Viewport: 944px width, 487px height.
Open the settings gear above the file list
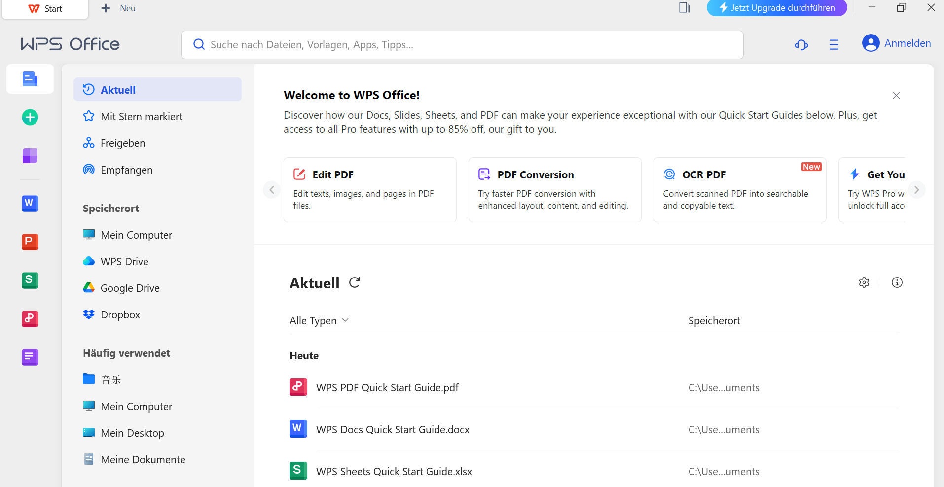[864, 282]
